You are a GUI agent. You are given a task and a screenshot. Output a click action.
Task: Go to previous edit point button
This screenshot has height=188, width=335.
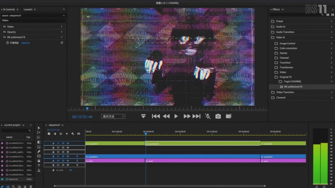pyautogui.click(x=156, y=116)
